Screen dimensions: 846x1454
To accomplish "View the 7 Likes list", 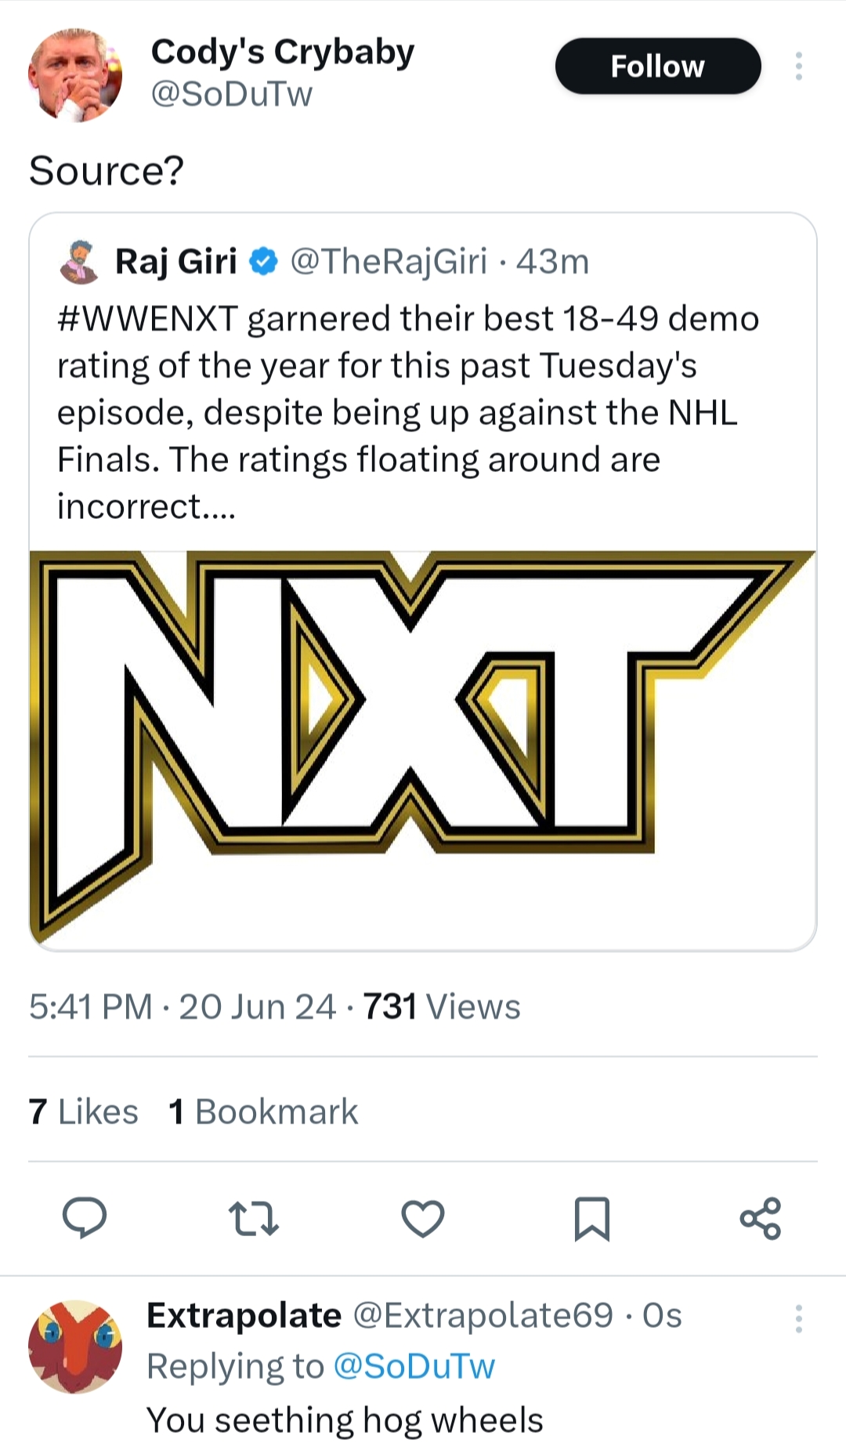I will (x=83, y=1111).
